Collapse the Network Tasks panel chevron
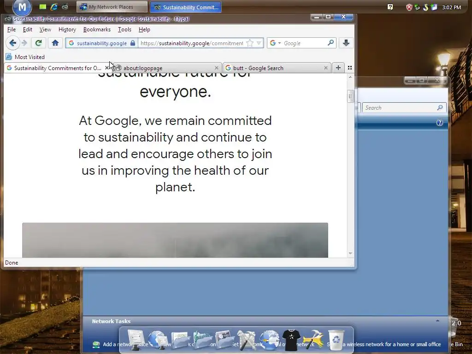 (437, 321)
